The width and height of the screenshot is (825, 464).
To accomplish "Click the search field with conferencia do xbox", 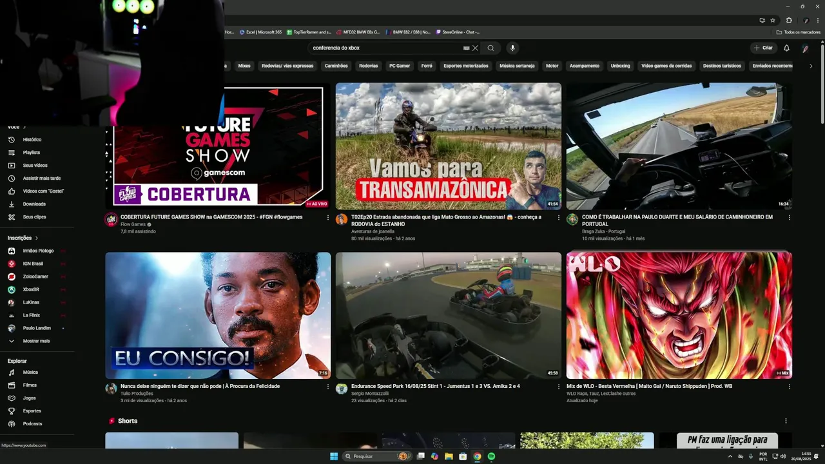I will point(385,48).
